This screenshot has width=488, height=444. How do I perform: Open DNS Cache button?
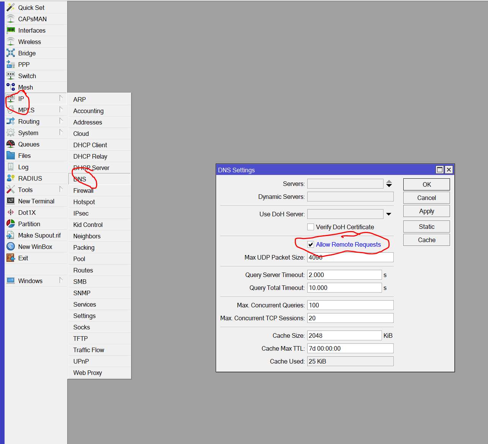(426, 240)
